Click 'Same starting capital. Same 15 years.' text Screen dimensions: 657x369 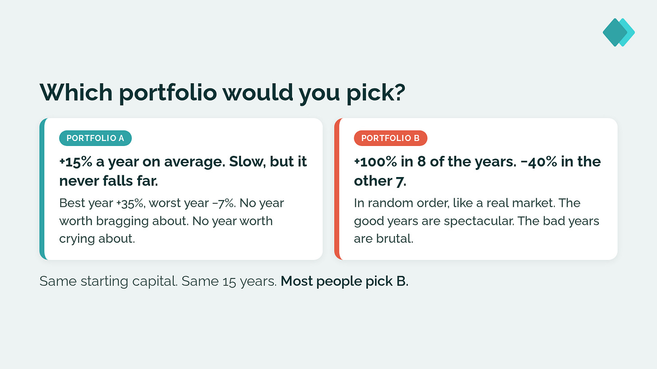[158, 281]
